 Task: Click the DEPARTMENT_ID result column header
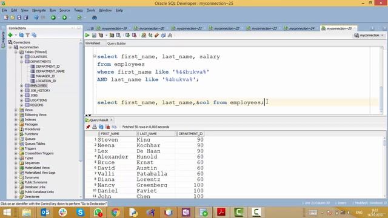[190, 134]
